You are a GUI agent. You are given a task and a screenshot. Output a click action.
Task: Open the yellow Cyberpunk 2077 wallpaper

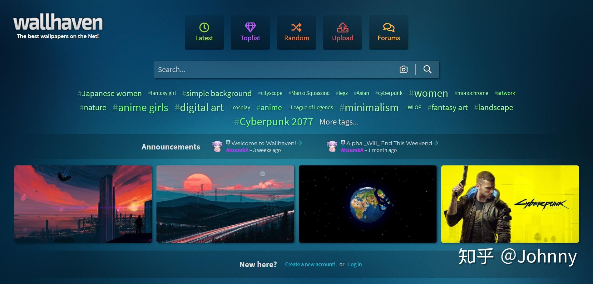[x=510, y=204]
